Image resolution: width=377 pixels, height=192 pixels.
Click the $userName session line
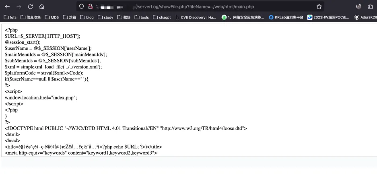coord(48,48)
